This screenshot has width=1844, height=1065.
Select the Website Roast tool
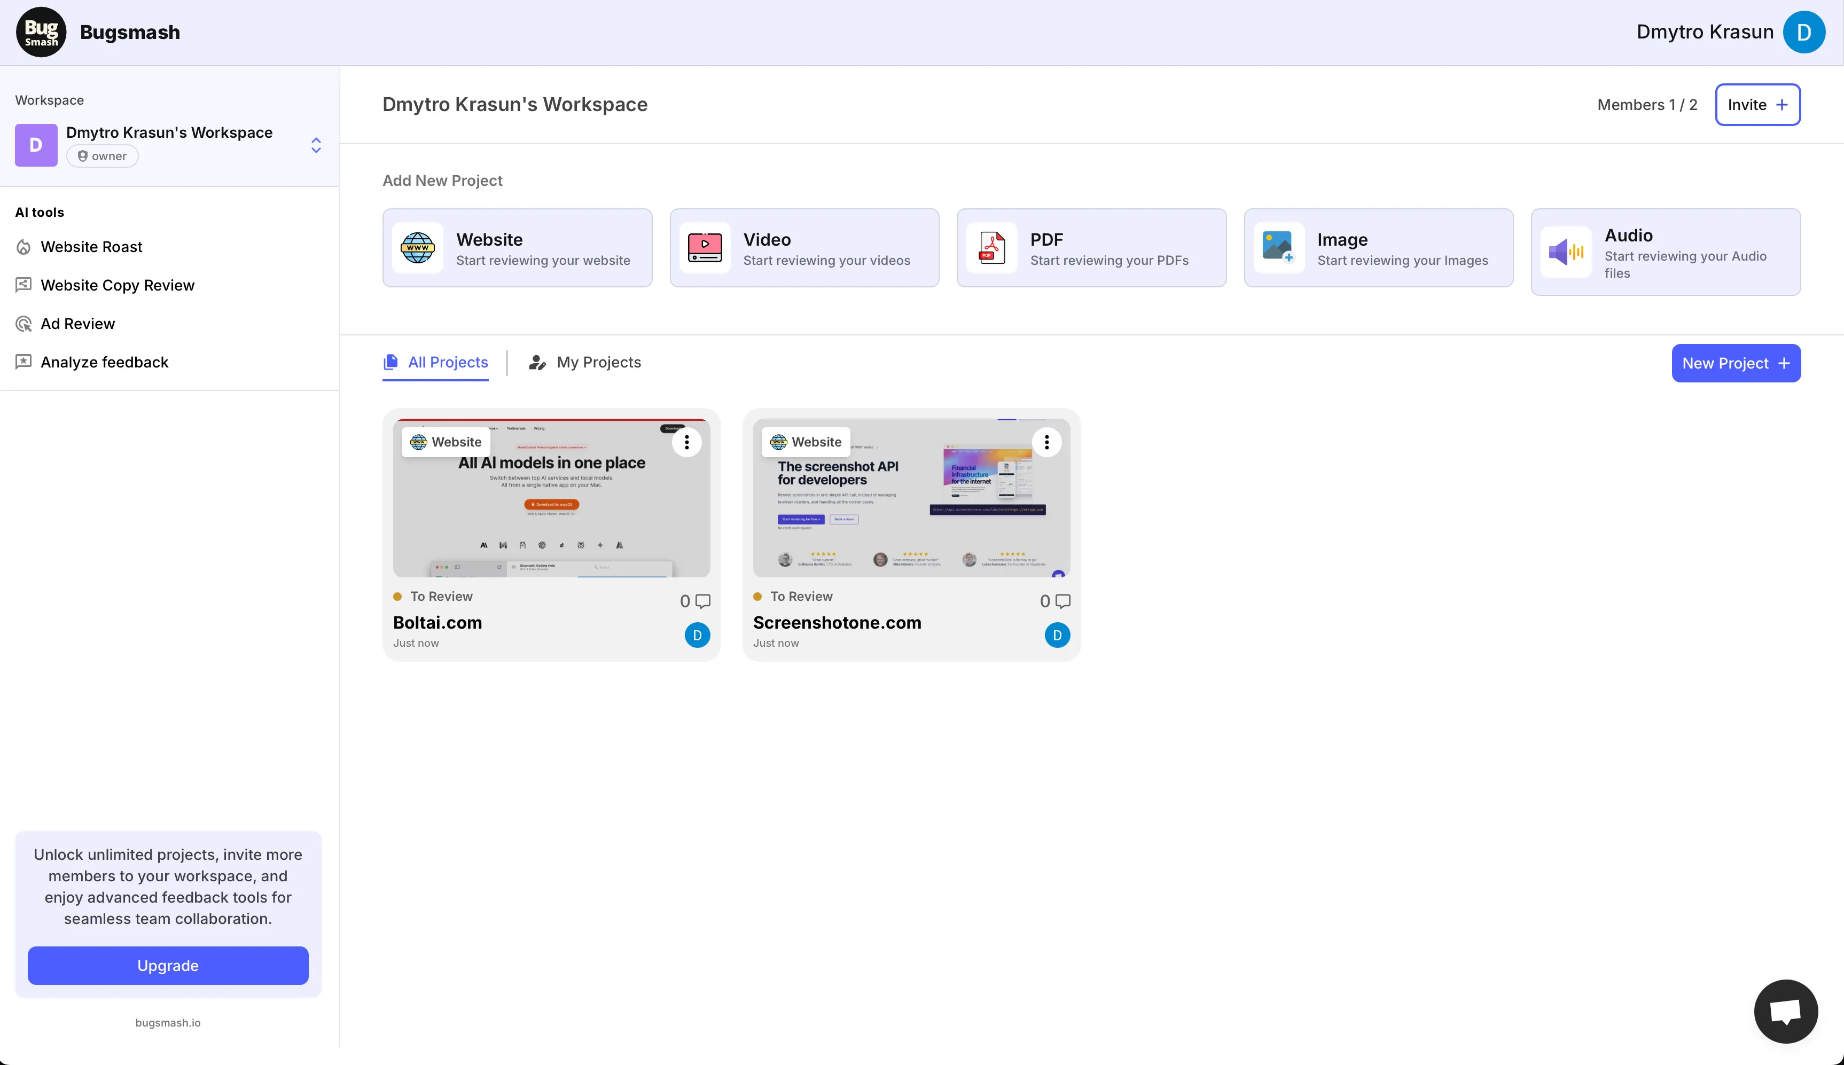point(91,247)
